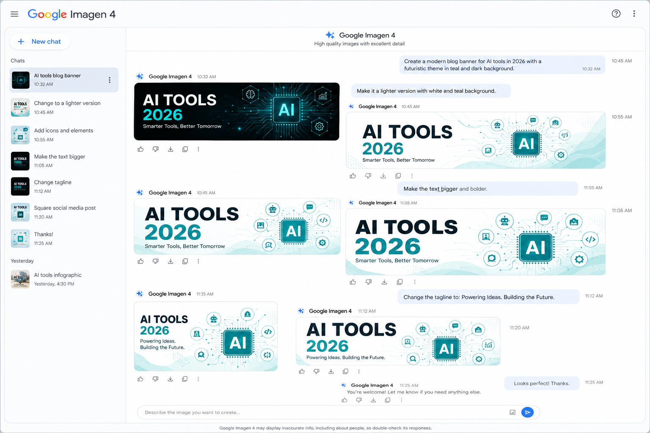Download the 11:05 AM bigger-text banner
This screenshot has height=433, width=650.
pyautogui.click(x=384, y=282)
